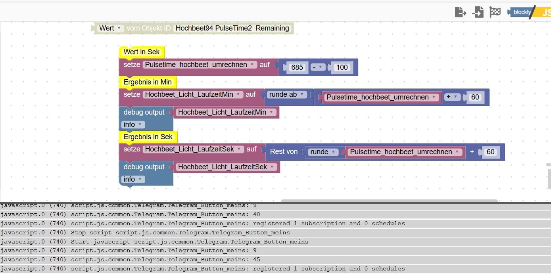The image size is (551, 274).
Task: Click the horizontal workspace scrollbar
Action: 390,201
